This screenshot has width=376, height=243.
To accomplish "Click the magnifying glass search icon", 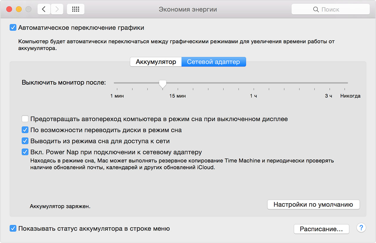I will 316,10.
